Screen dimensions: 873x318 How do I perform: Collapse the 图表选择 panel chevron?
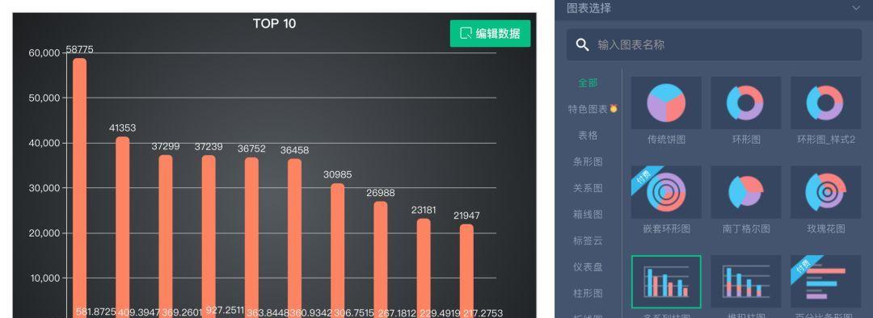856,8
